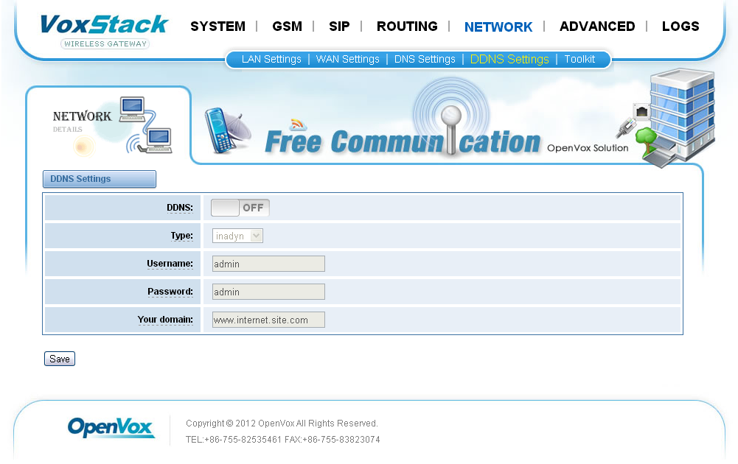Click the Username input field
The height and width of the screenshot is (464, 738).
pos(268,264)
